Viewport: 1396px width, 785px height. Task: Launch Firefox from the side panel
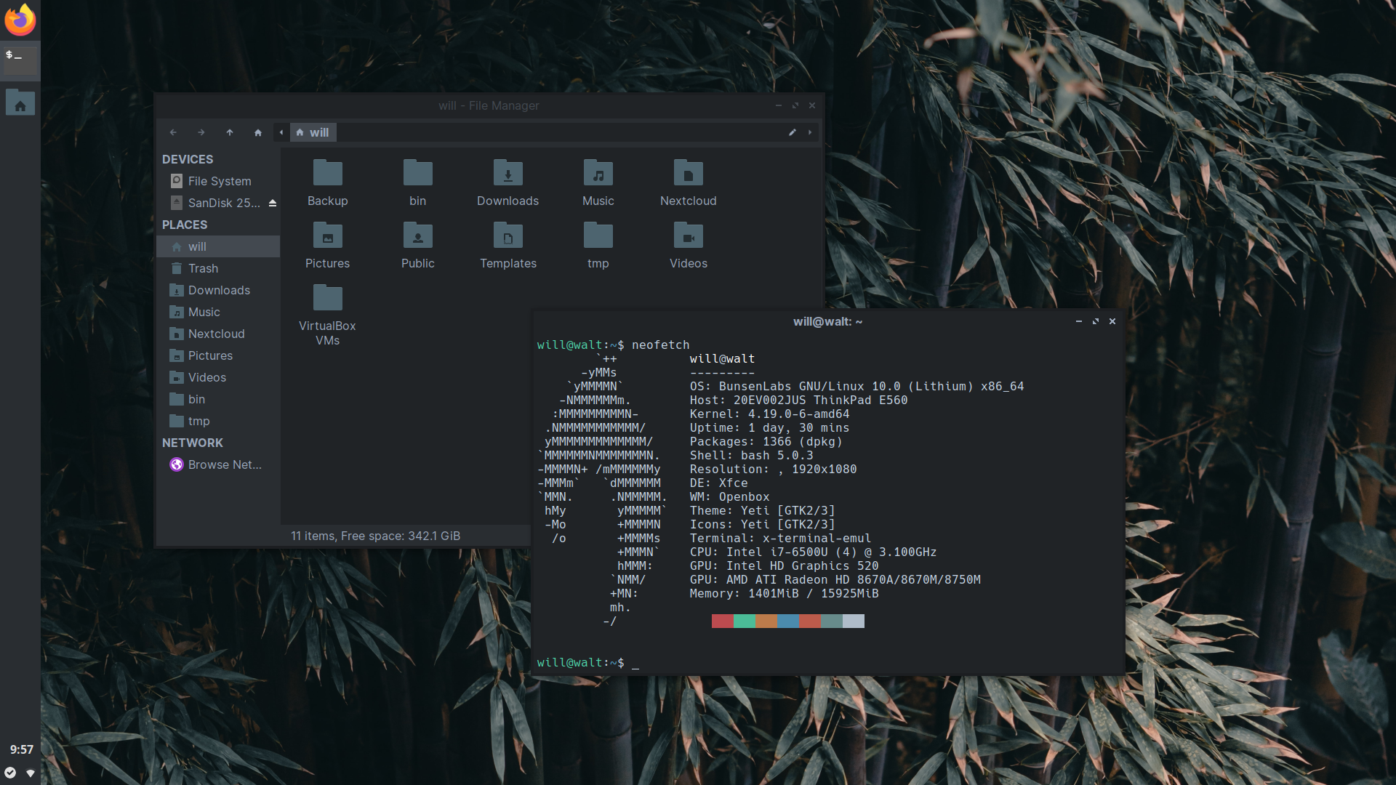click(20, 20)
